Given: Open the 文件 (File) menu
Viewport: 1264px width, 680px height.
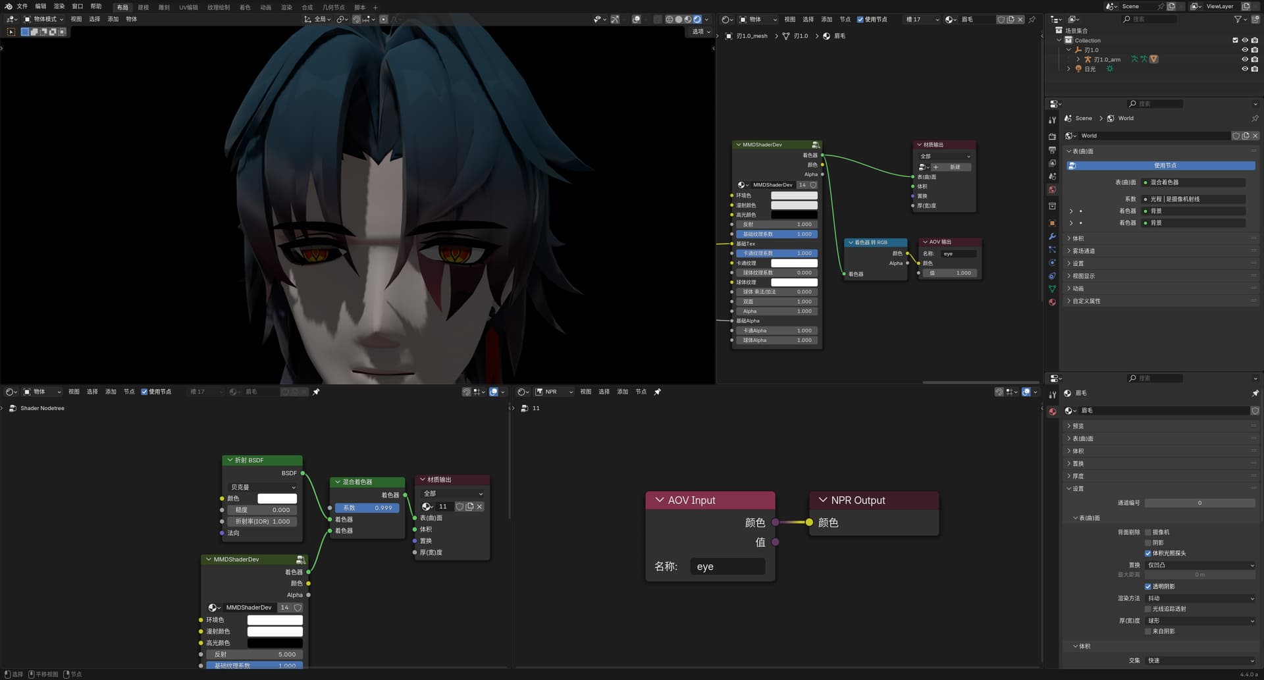Looking at the screenshot, I should 22,7.
